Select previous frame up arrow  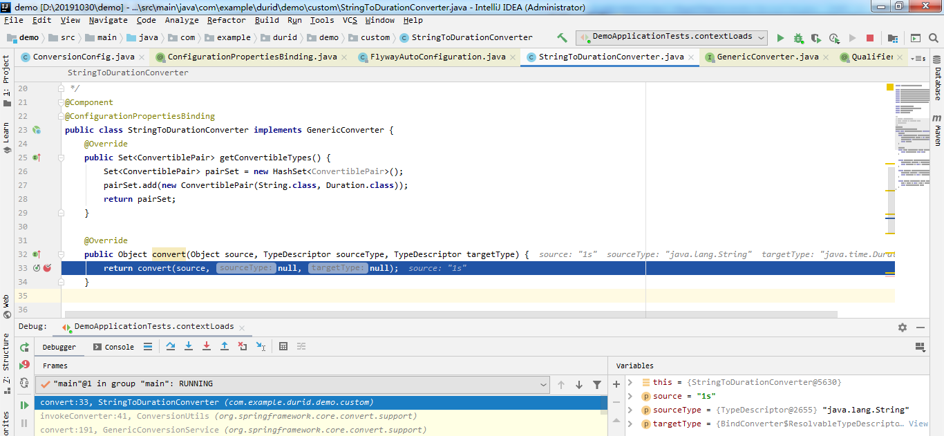(561, 385)
